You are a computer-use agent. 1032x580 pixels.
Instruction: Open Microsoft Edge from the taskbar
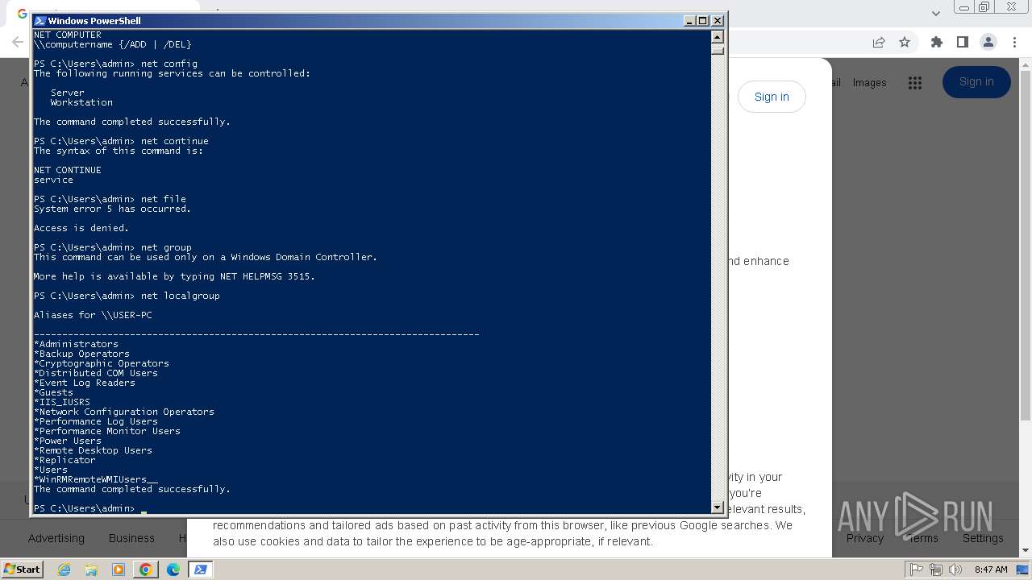click(x=173, y=570)
